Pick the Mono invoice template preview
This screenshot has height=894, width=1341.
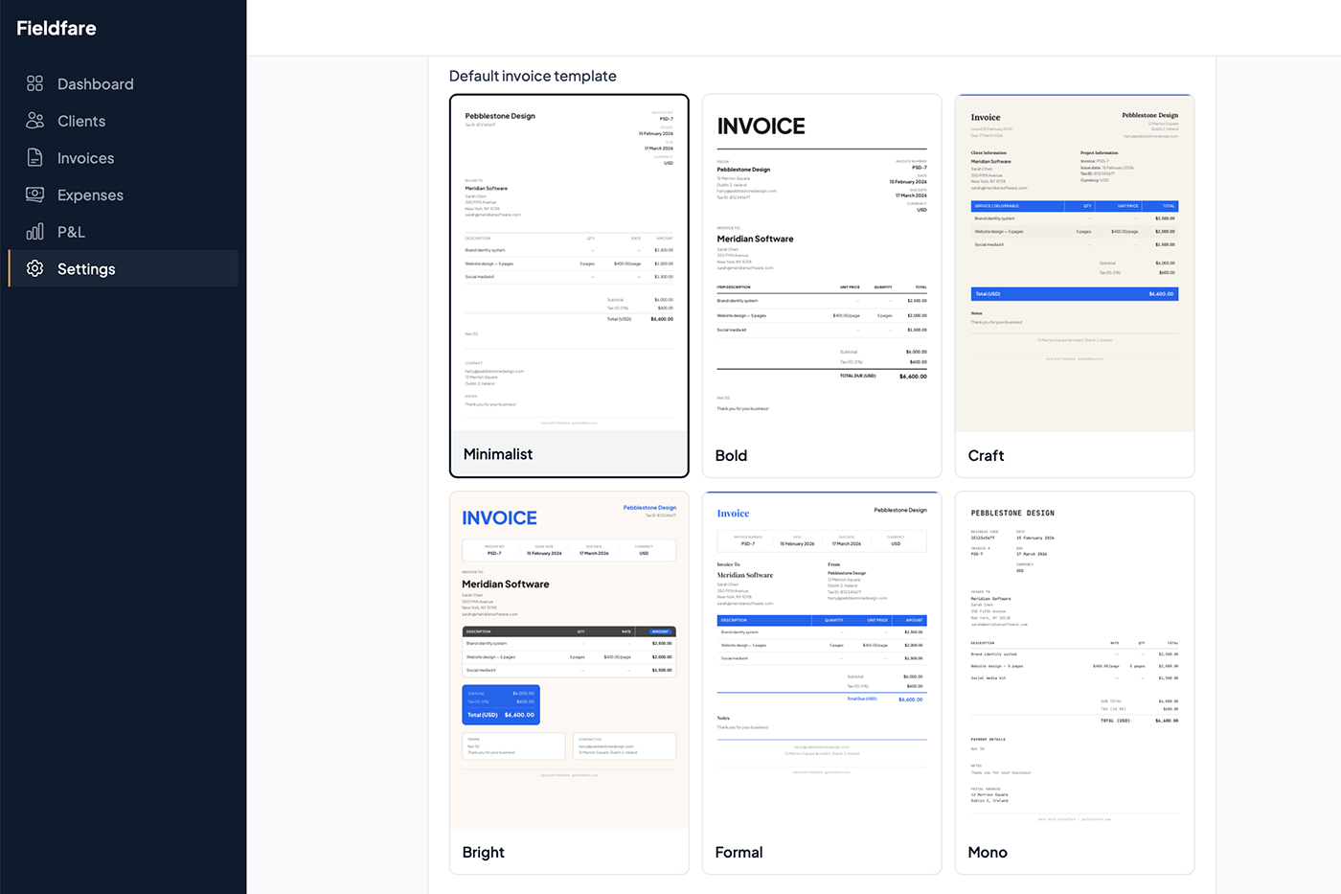[x=1075, y=661]
